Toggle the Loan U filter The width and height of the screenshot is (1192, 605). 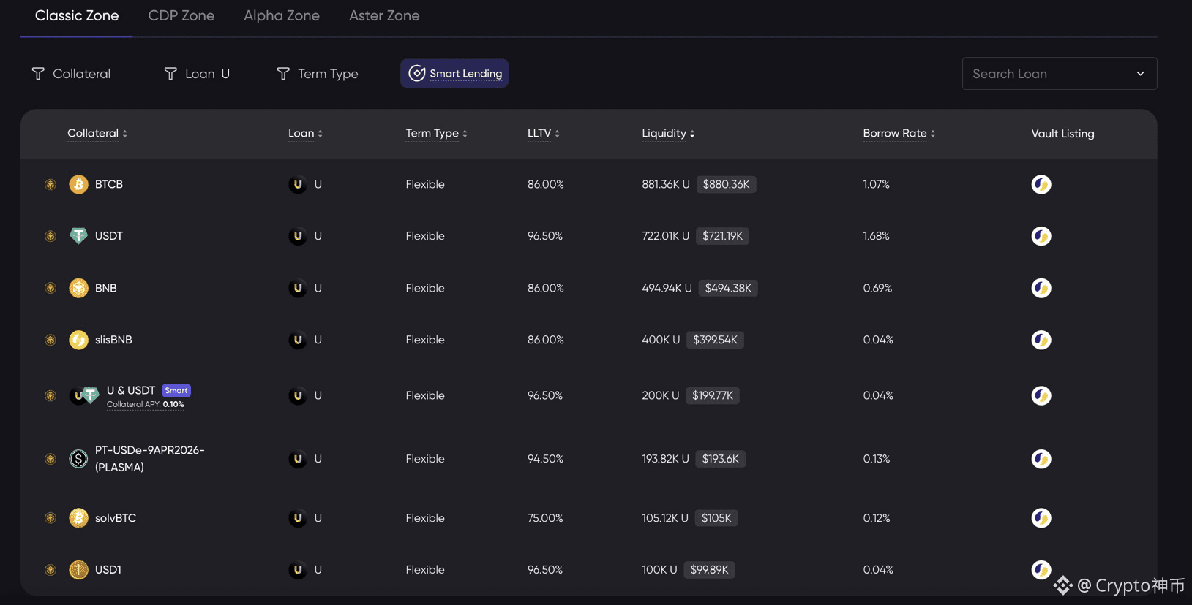tap(197, 74)
